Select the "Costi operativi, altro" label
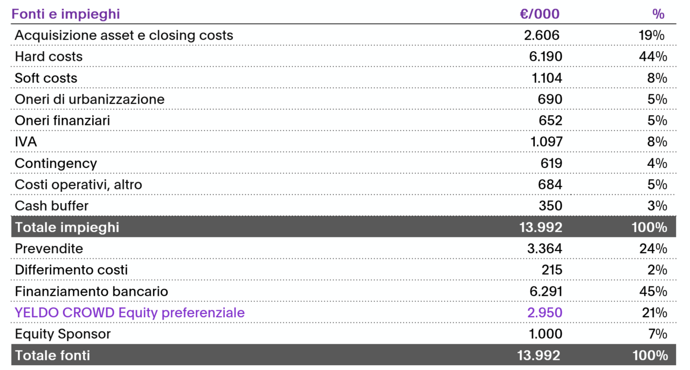690x370 pixels. 78,185
